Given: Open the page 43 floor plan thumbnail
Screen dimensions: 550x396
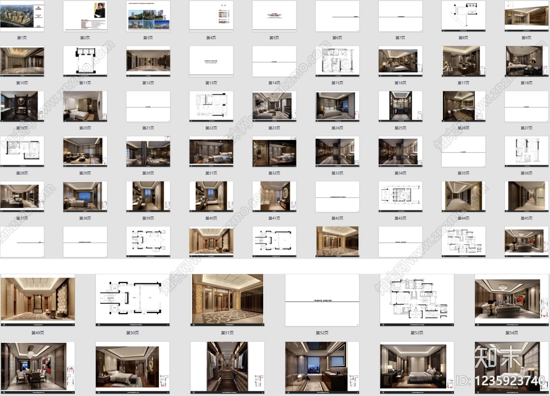Looking at the screenshot, I should tap(401, 197).
